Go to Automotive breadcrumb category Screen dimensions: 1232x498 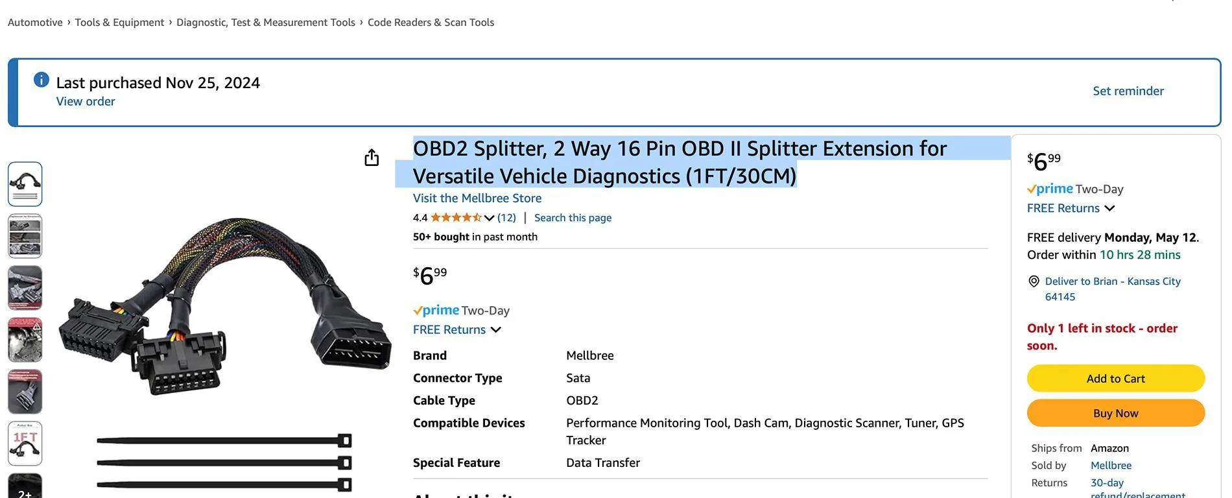coord(35,22)
